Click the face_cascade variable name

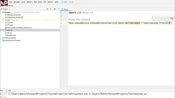(x=76, y=23)
